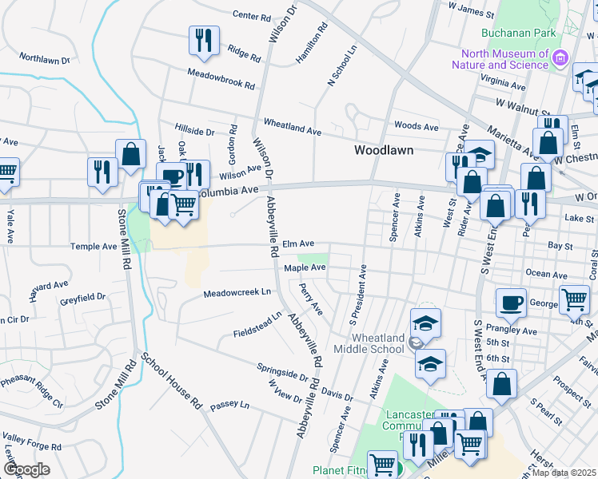Click the Northlawn Dr street label

[45, 58]
